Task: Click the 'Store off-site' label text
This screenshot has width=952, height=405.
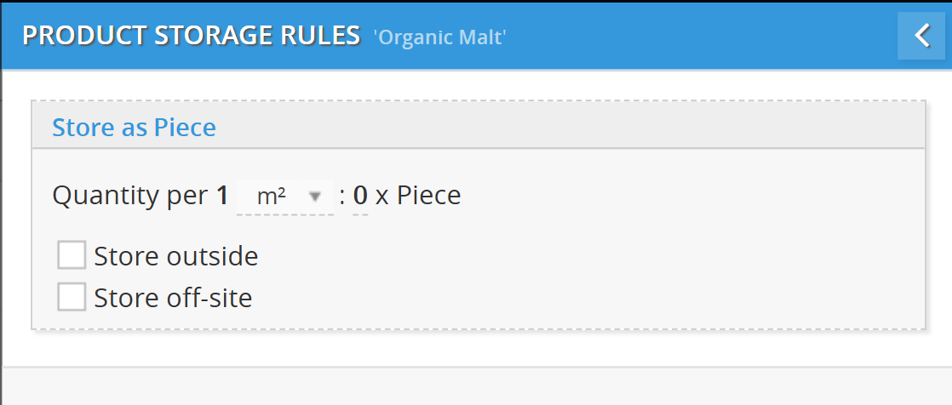Action: coord(173,298)
